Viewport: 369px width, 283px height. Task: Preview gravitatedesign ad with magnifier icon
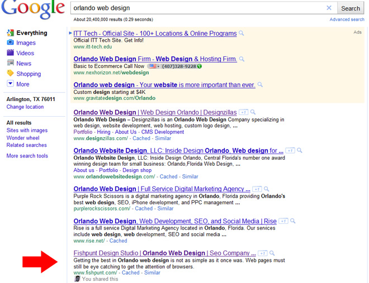[260, 84]
